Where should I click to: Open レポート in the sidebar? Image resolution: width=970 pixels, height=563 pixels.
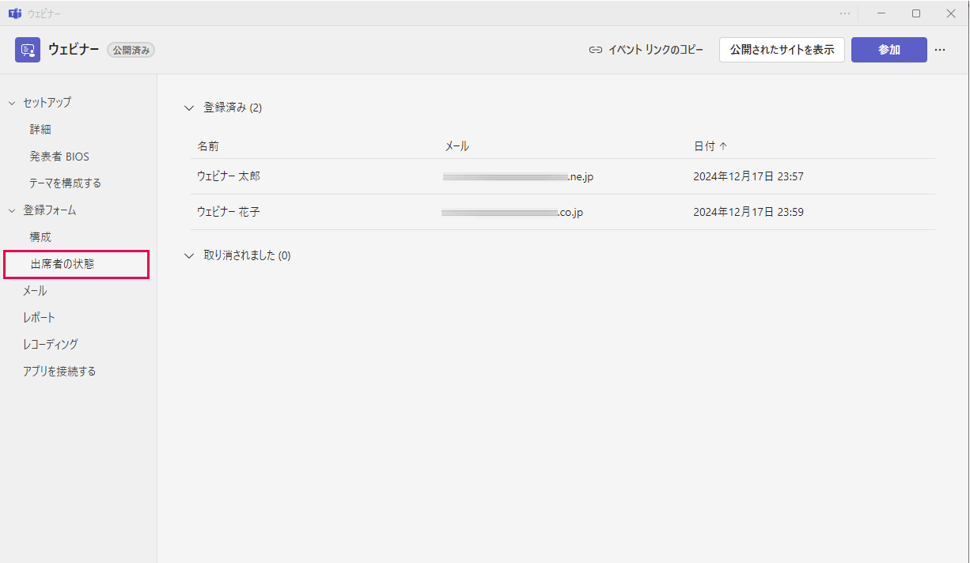point(39,318)
